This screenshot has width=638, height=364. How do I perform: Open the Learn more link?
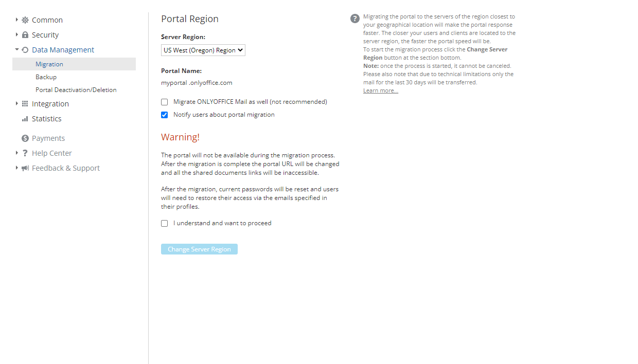pos(380,90)
